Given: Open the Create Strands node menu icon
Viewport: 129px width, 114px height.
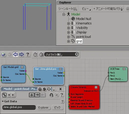Looking at the screenshot, I should [x=96, y=87].
